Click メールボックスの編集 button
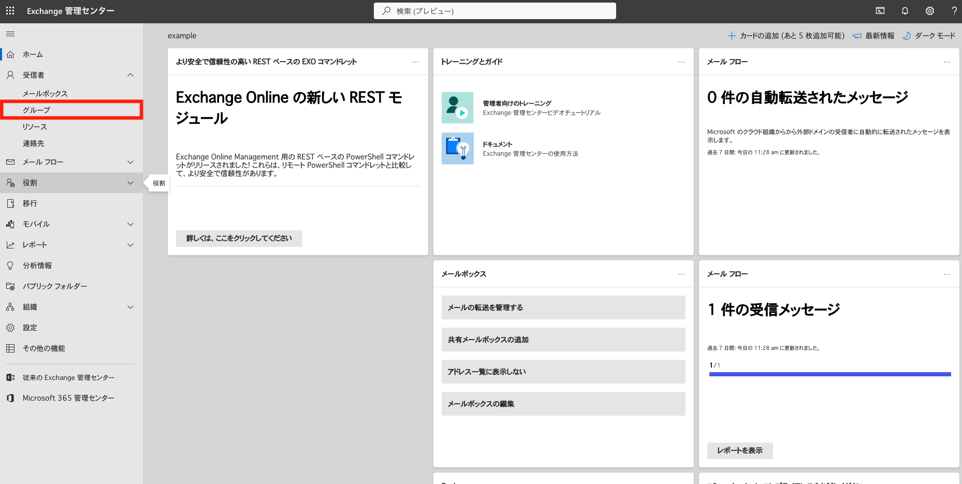 pos(563,404)
